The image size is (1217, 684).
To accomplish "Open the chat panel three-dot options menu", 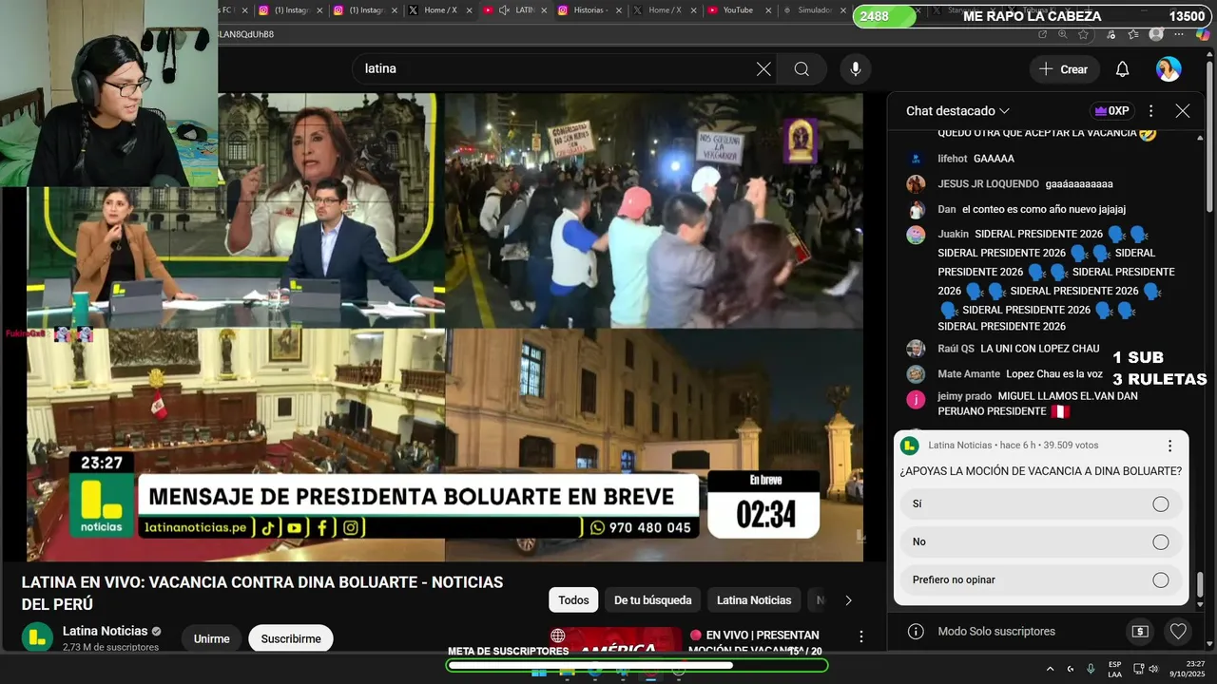I will pos(1151,111).
